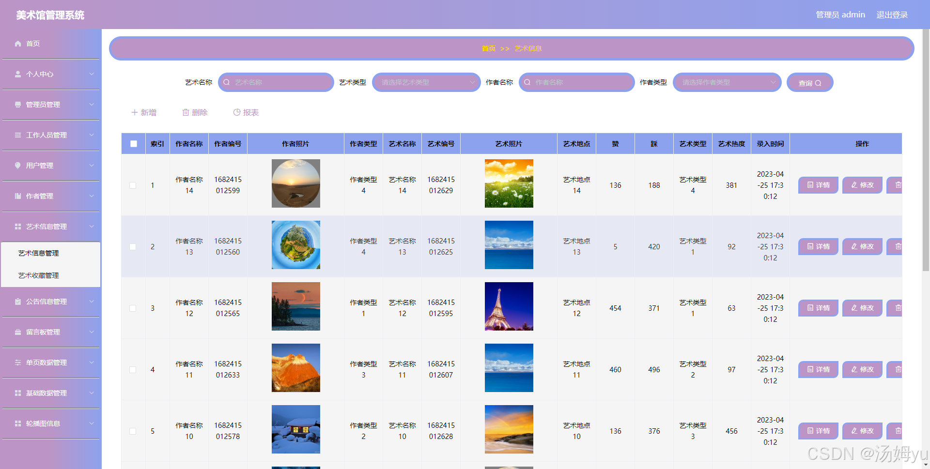The width and height of the screenshot is (930, 469).
Task: Check the row 3 checkbox (作者名称12)
Action: pyautogui.click(x=133, y=308)
